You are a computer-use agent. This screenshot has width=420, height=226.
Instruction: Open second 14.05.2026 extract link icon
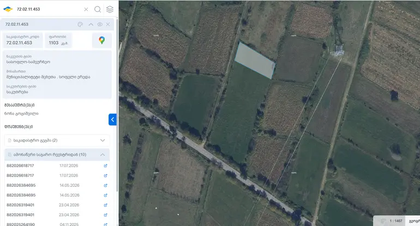click(x=105, y=196)
